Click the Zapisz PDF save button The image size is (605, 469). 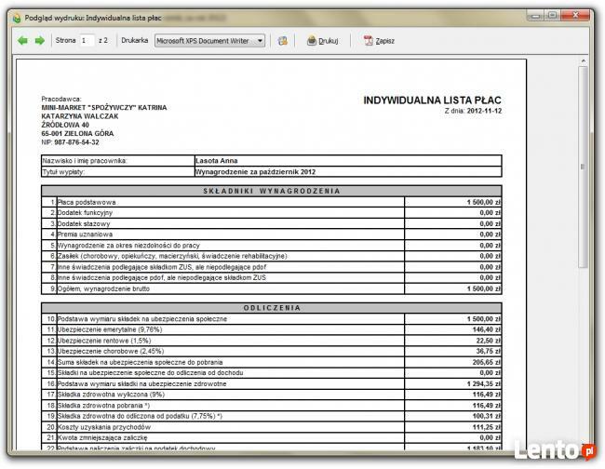pyautogui.click(x=379, y=41)
